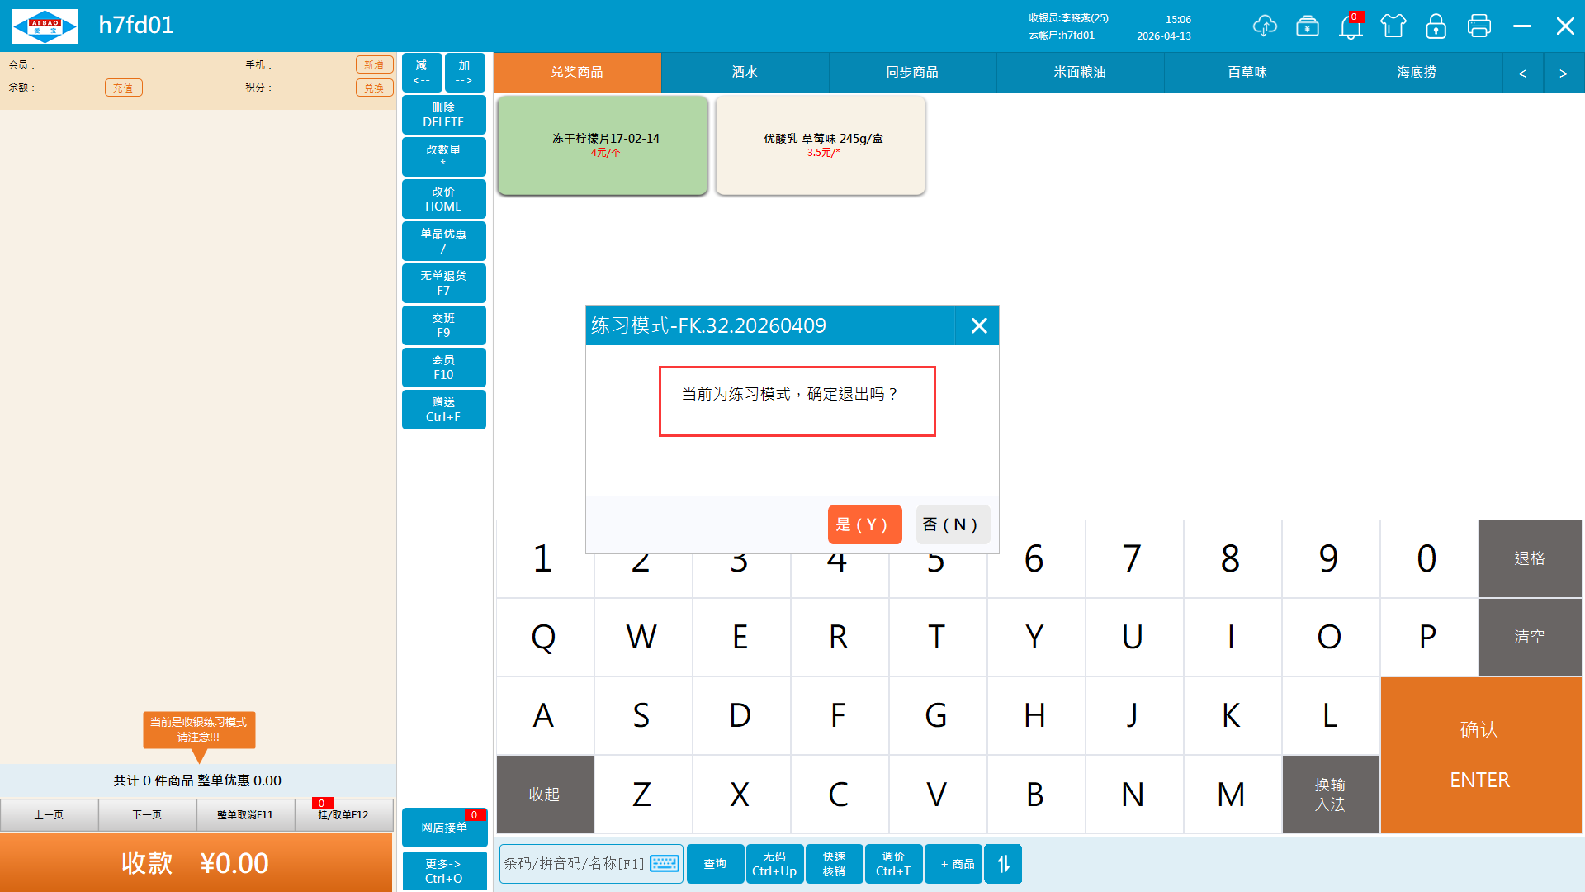
Task: Toggle input method with 换输入法 key
Action: [1330, 794]
